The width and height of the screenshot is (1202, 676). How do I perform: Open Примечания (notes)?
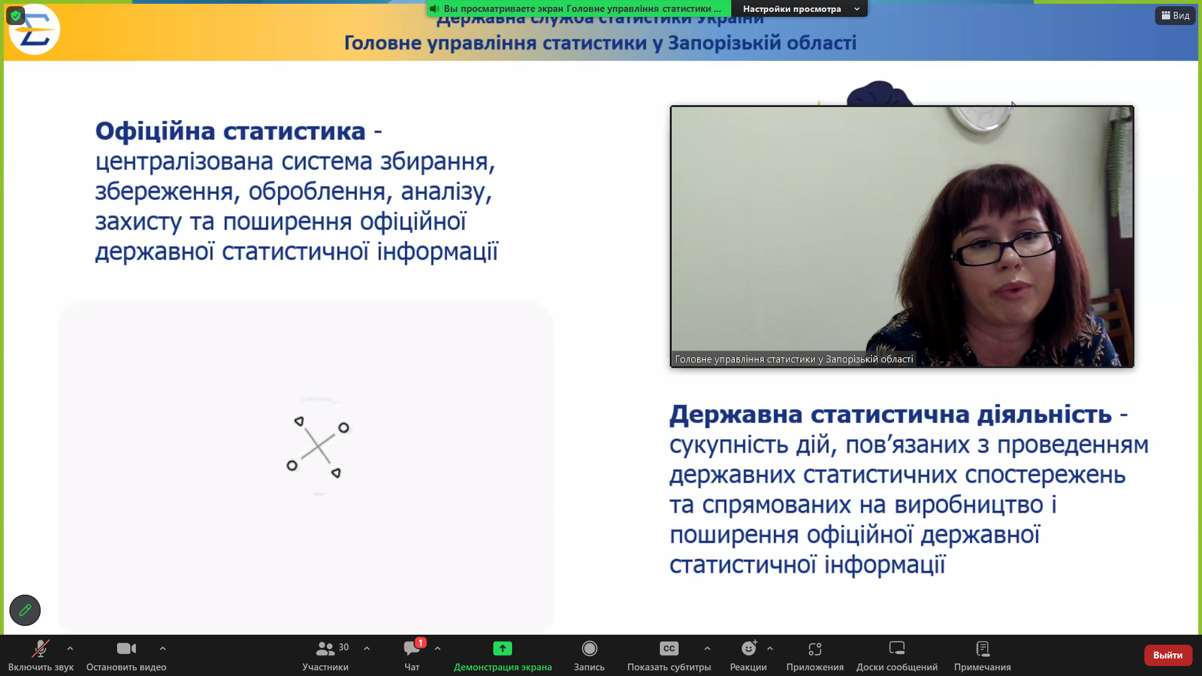coord(982,655)
